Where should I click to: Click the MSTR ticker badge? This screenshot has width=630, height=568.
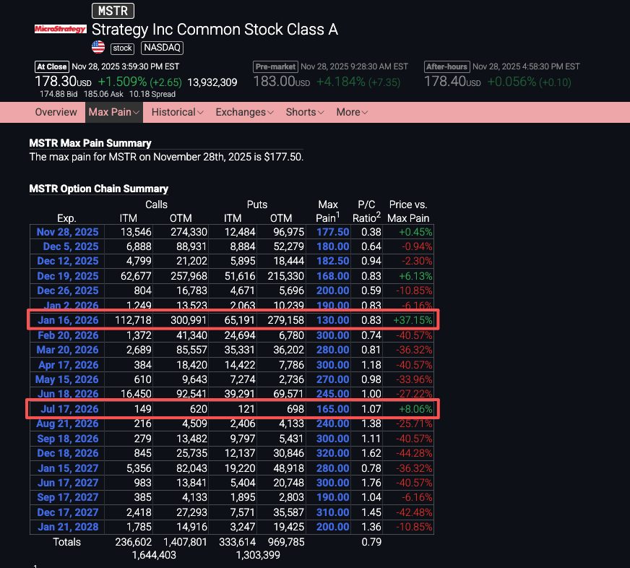(x=113, y=11)
